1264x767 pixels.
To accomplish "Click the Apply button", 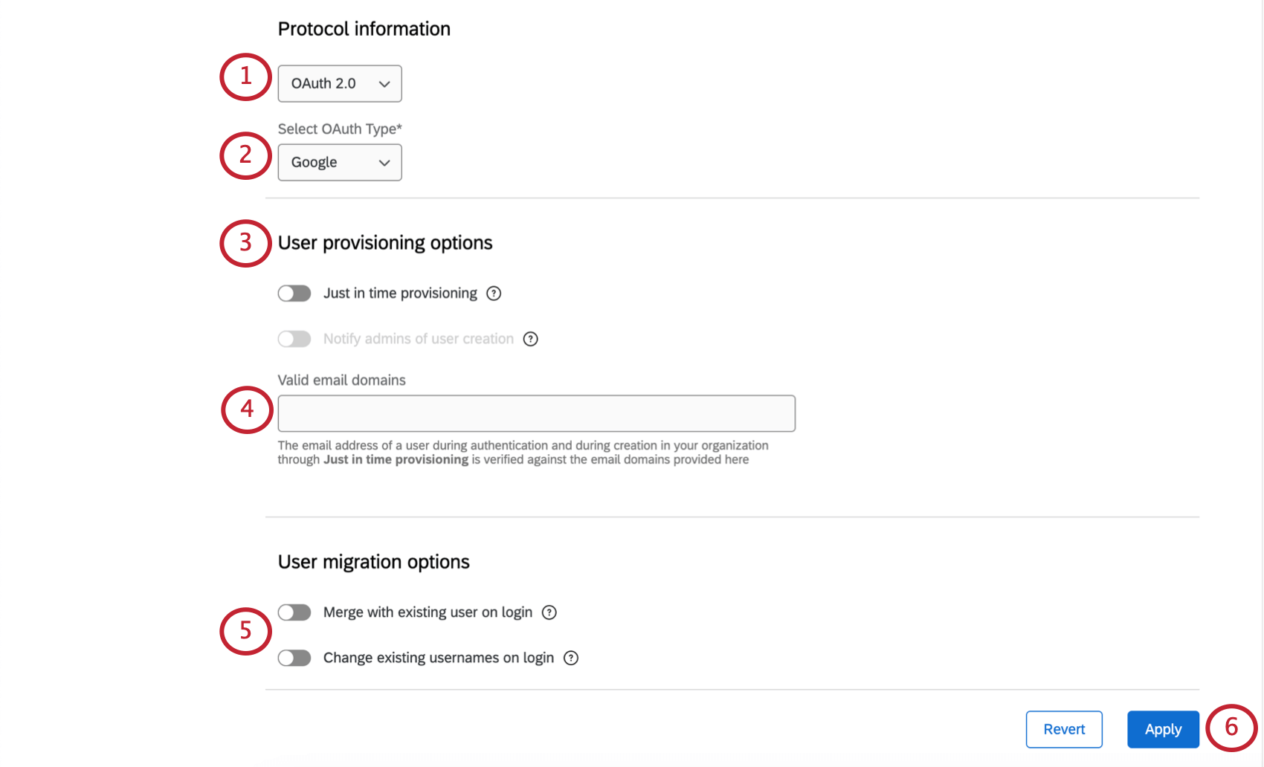I will [1162, 729].
